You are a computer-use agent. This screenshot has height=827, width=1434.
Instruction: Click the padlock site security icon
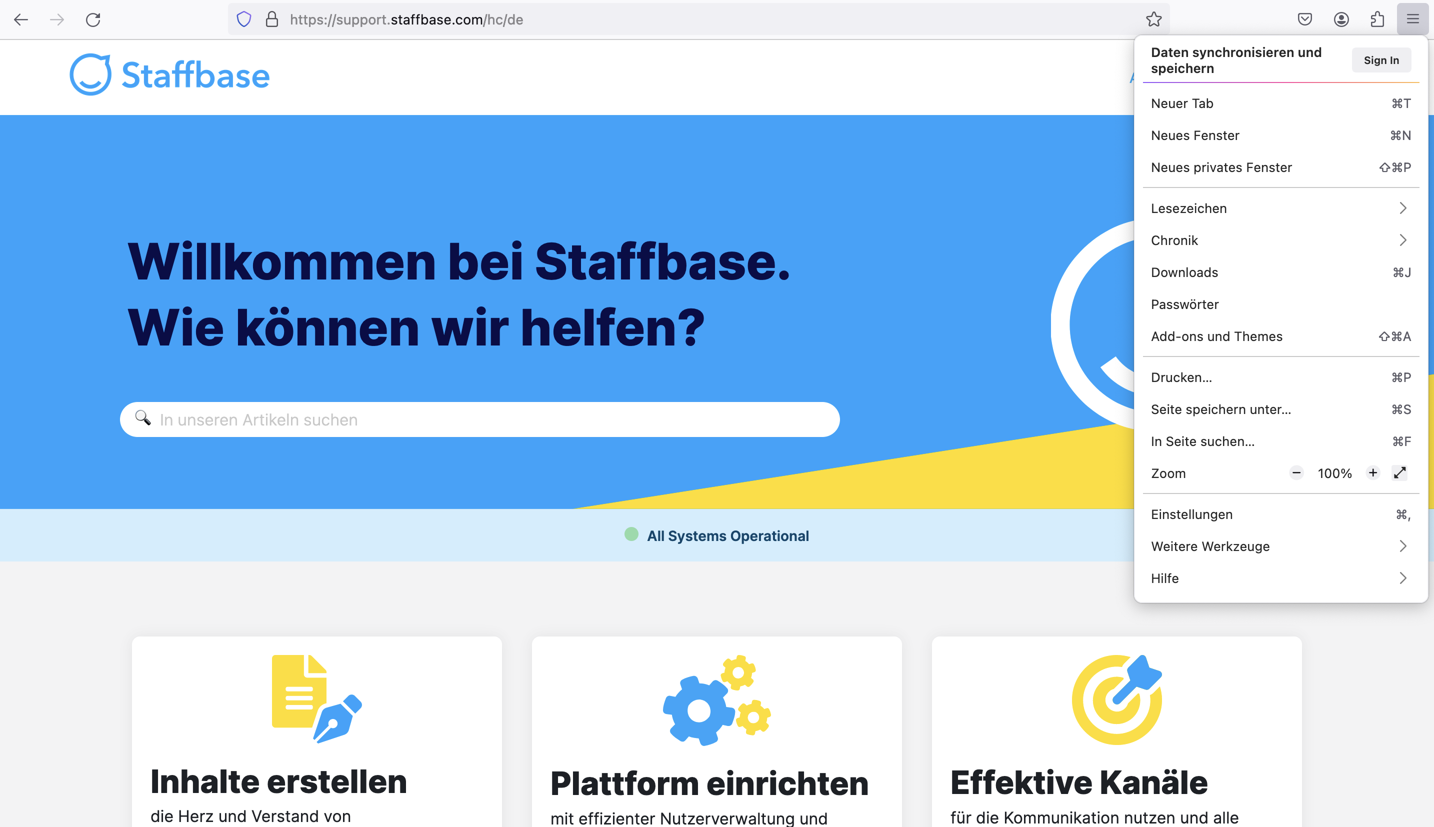pyautogui.click(x=272, y=19)
